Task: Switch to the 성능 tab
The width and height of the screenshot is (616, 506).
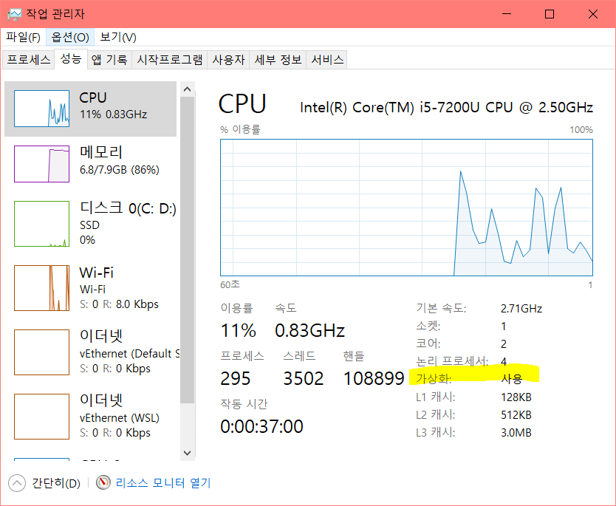Action: 71,59
